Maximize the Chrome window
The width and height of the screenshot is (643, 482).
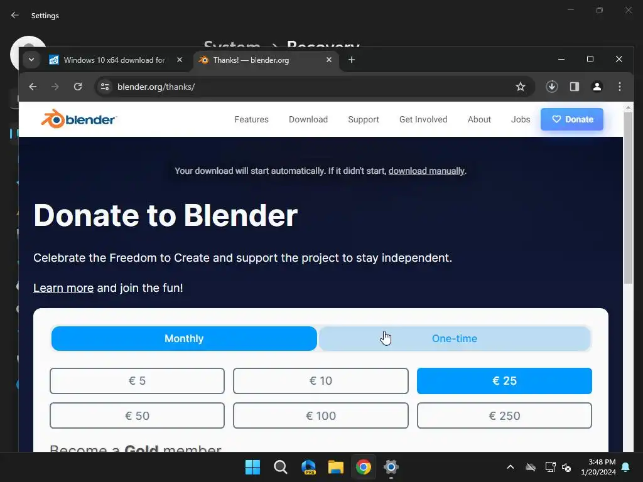590,60
